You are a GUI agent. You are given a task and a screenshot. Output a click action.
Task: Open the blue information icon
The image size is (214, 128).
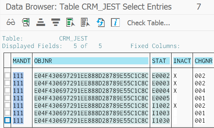(x=115, y=22)
